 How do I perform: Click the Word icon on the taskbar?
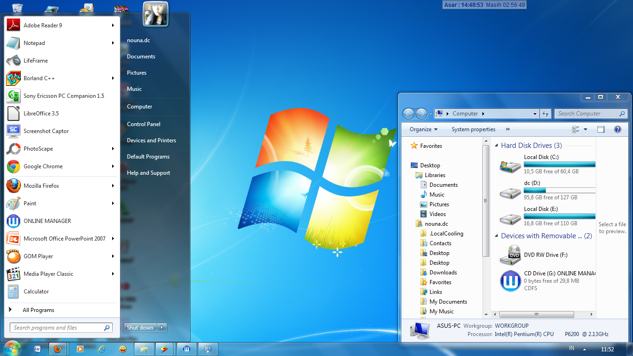coord(38,349)
